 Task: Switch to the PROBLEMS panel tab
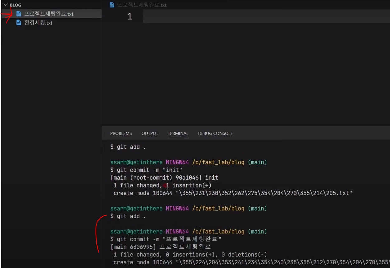[x=121, y=133]
